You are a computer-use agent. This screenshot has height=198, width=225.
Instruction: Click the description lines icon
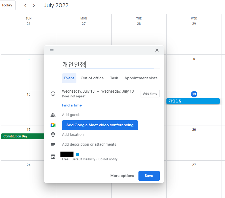[53, 144]
